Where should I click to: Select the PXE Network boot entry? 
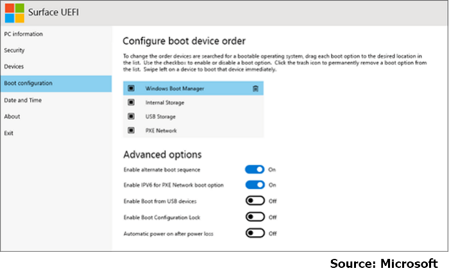(160, 131)
